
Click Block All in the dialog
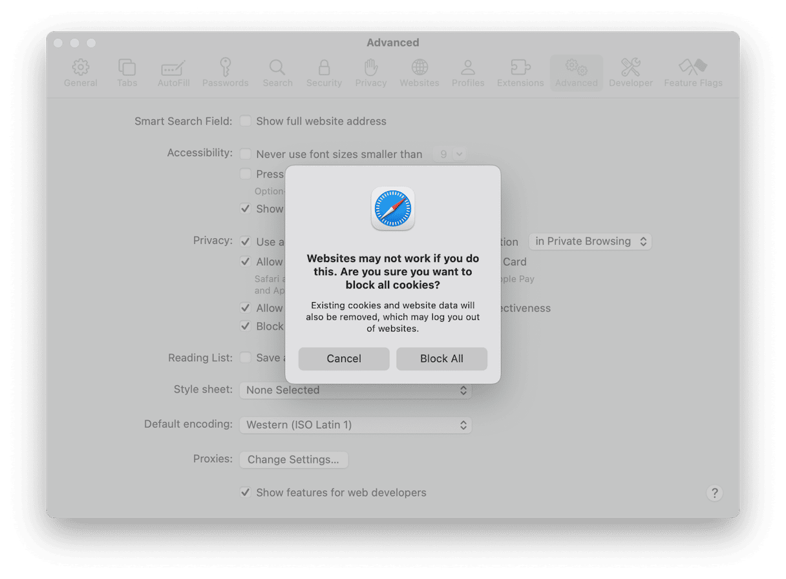click(x=441, y=359)
